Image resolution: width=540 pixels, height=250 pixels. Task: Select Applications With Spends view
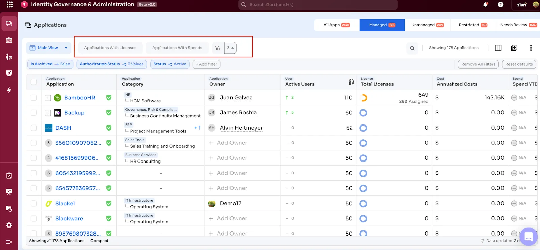(177, 48)
